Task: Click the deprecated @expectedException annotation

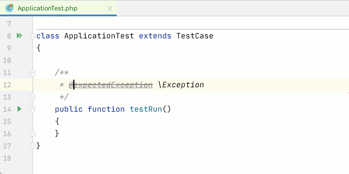Action: (111, 85)
